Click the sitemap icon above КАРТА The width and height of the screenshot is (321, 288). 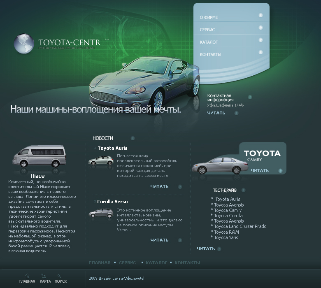click(x=44, y=276)
